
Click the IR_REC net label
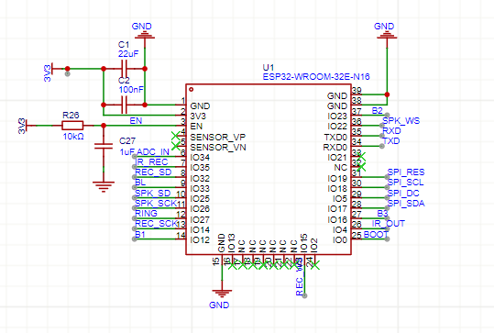pyautogui.click(x=151, y=162)
